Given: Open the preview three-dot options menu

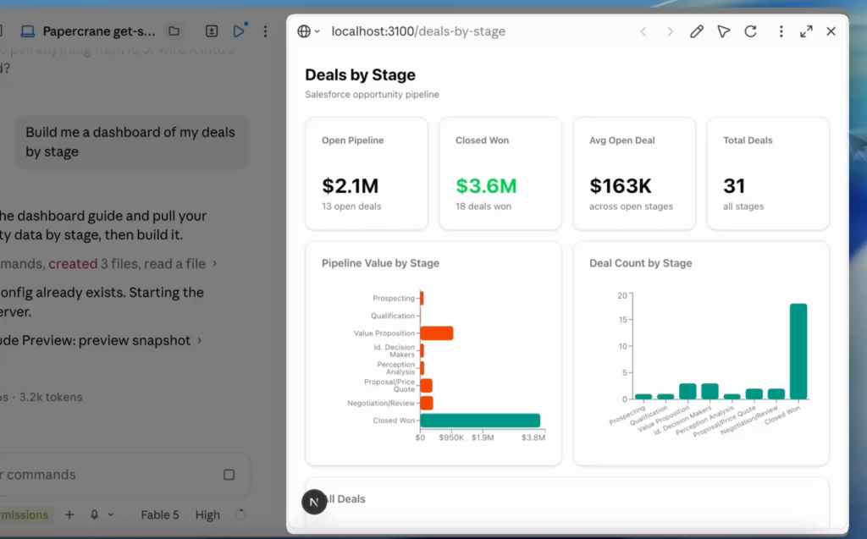Looking at the screenshot, I should [x=781, y=31].
